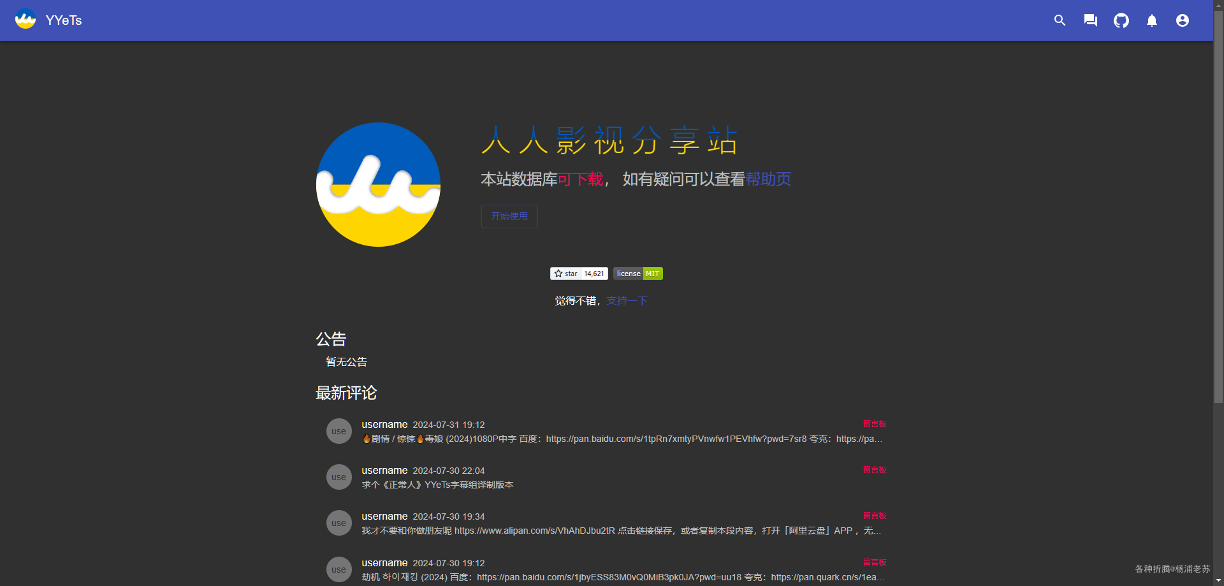The height and width of the screenshot is (586, 1224).
Task: Open the user account icon
Action: pos(1183,20)
